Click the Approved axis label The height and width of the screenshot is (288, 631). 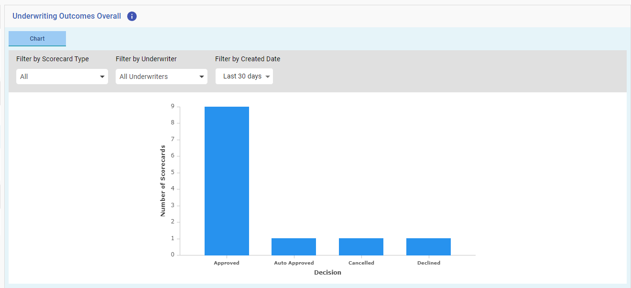click(227, 263)
